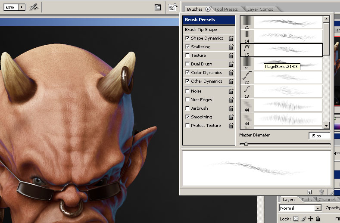
Task: Open the brushes palette toggle icon
Action: click(x=158, y=8)
